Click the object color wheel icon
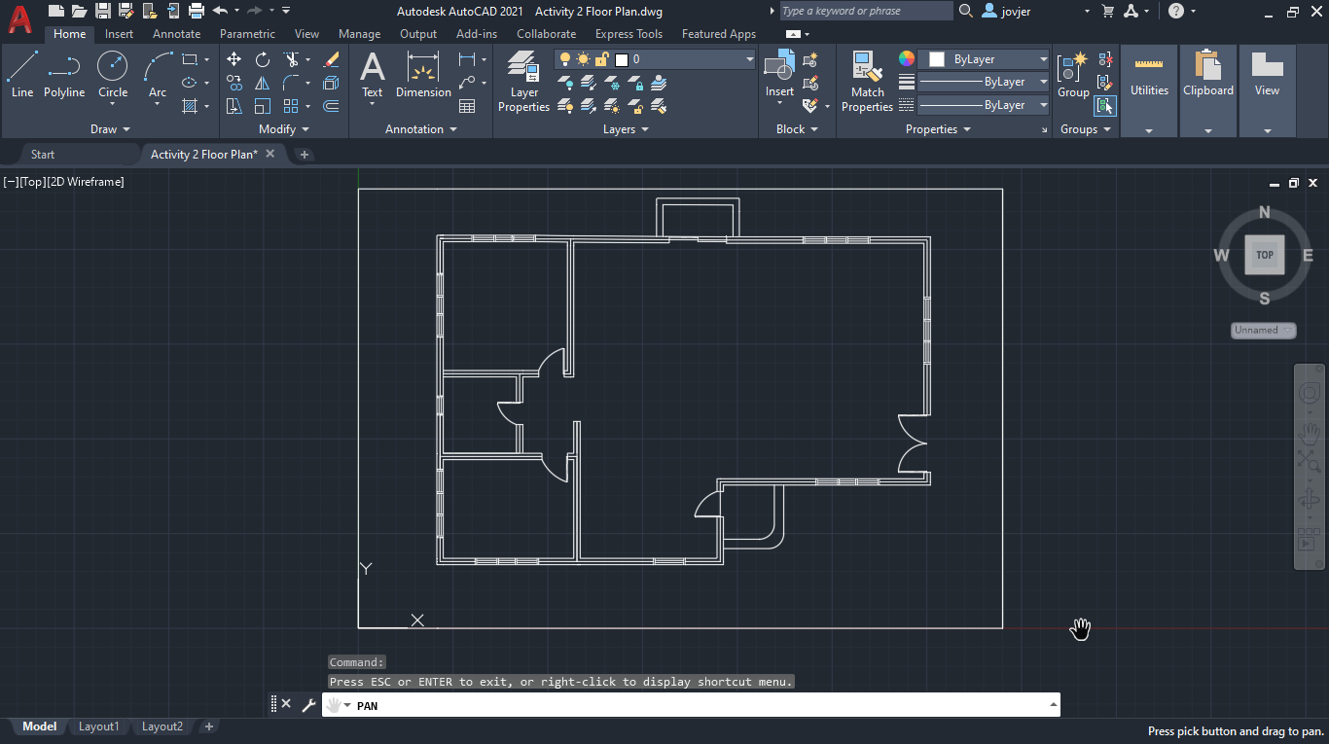 pos(907,58)
